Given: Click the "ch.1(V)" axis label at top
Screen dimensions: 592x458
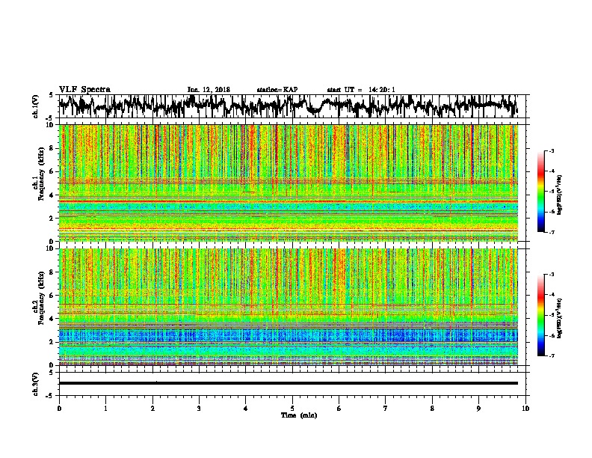Looking at the screenshot, I should point(35,106).
